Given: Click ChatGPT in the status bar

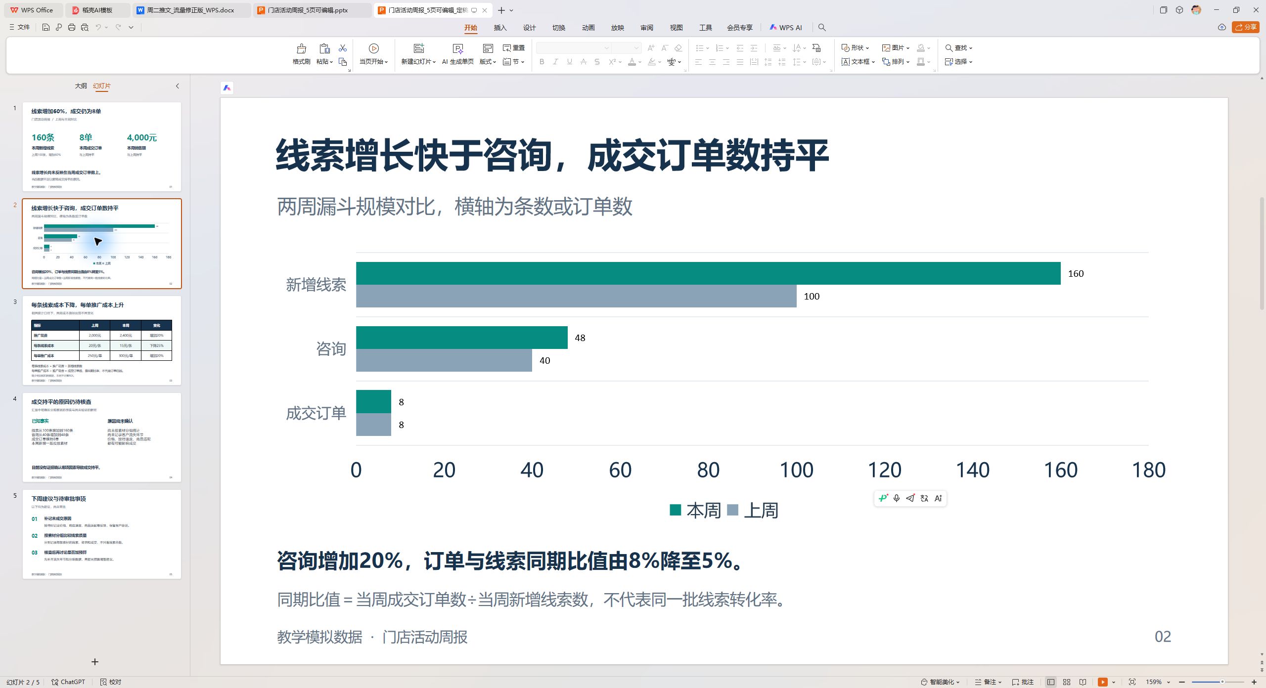Looking at the screenshot, I should click(x=68, y=682).
